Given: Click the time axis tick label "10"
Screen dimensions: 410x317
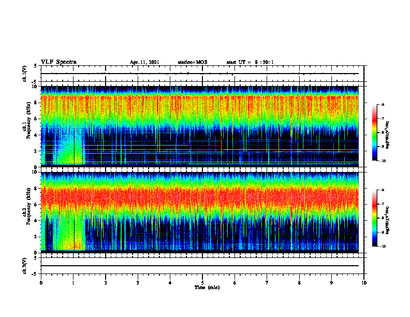Looking at the screenshot, I should 364,283.
